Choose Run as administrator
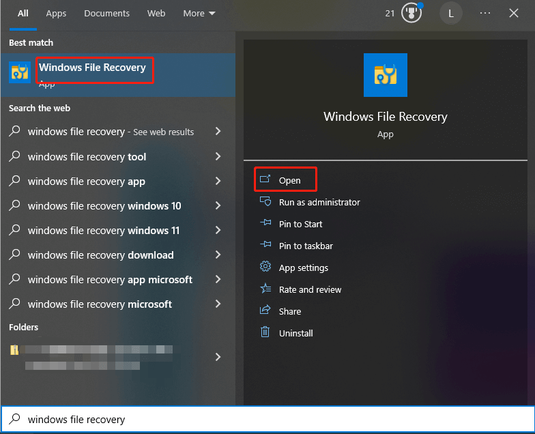535x434 pixels. pos(319,202)
